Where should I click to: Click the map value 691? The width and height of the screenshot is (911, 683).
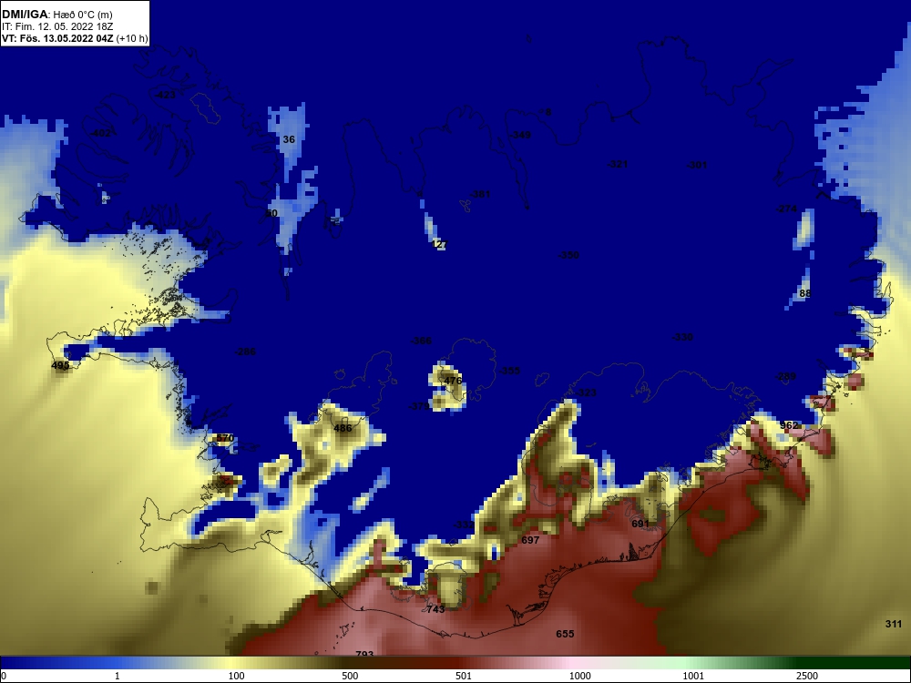coord(640,524)
